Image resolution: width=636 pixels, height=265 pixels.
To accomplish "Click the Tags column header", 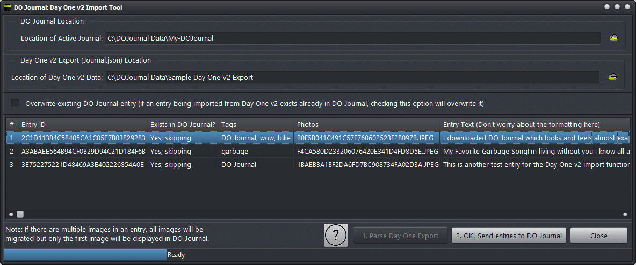I will point(256,125).
